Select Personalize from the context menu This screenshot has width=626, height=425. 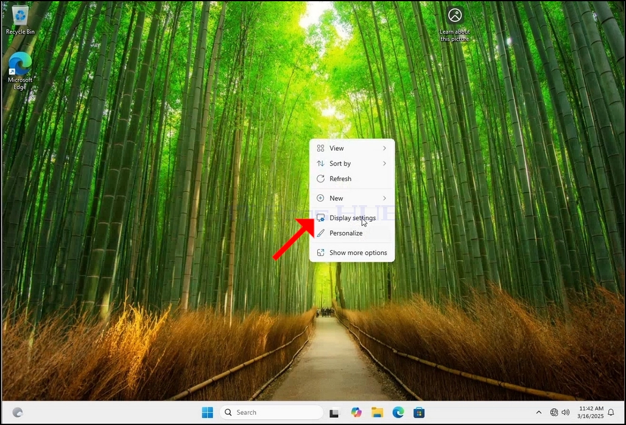click(352, 233)
